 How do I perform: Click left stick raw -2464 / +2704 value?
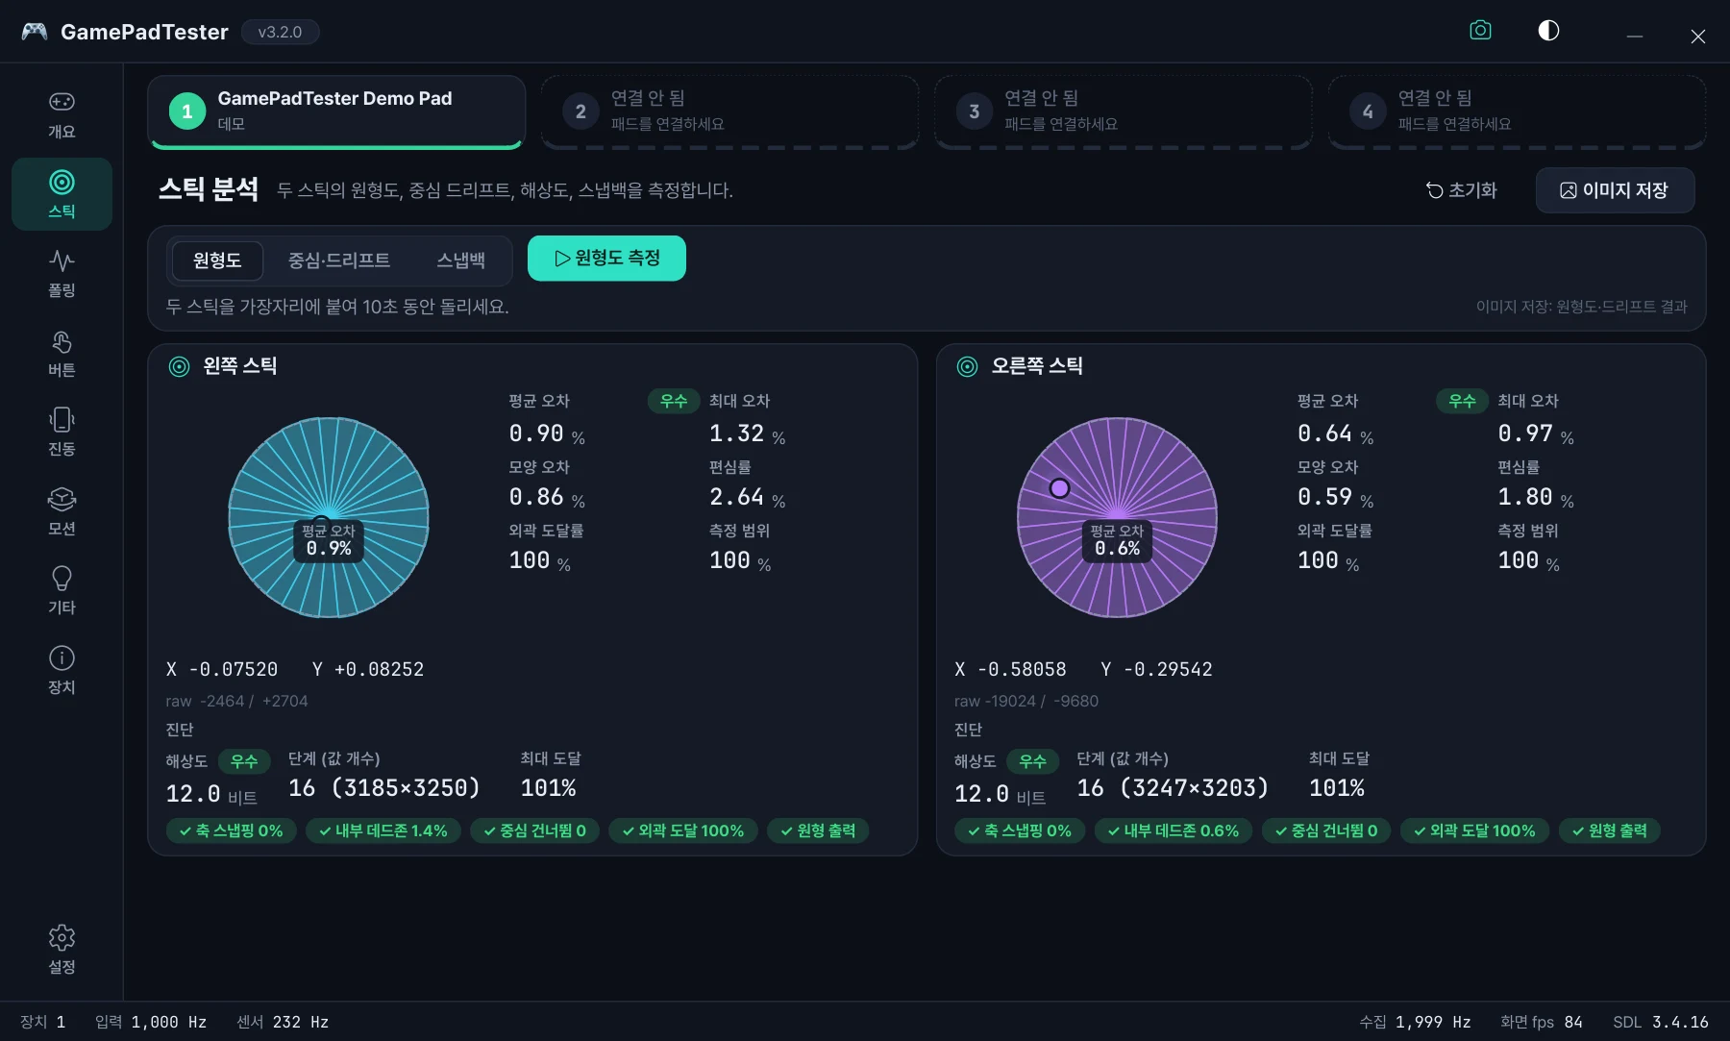click(x=236, y=701)
